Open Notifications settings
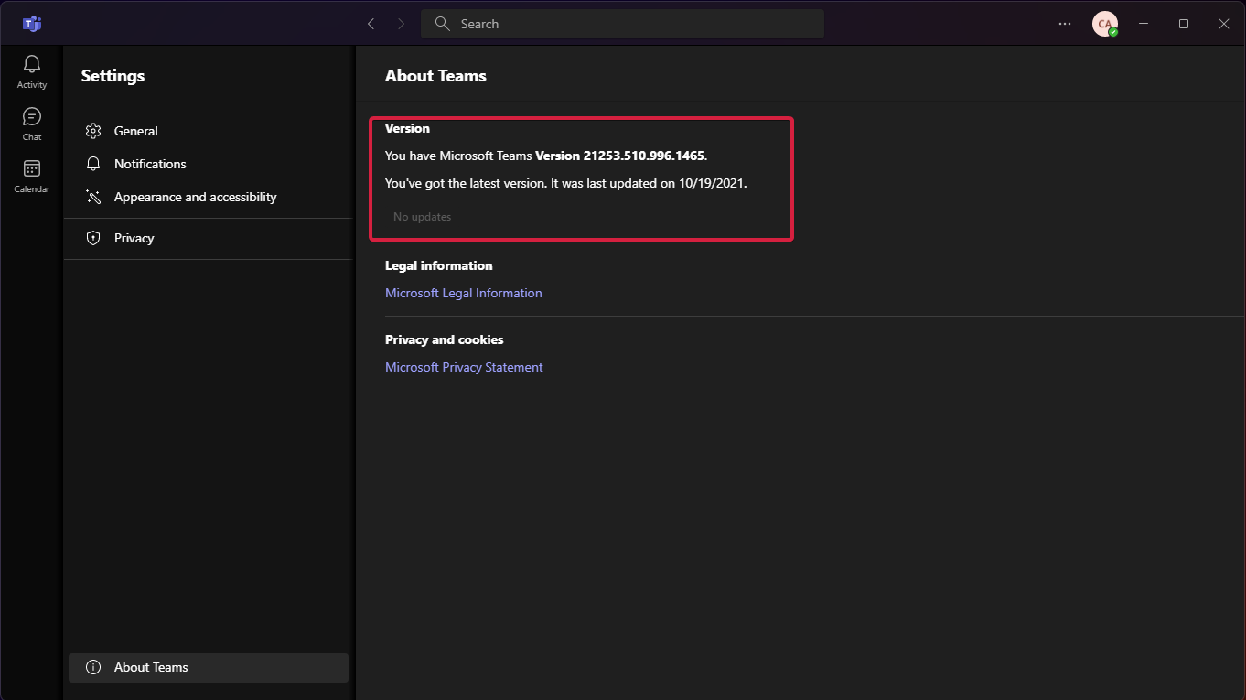Screen dimensions: 1246x700 [x=150, y=164]
